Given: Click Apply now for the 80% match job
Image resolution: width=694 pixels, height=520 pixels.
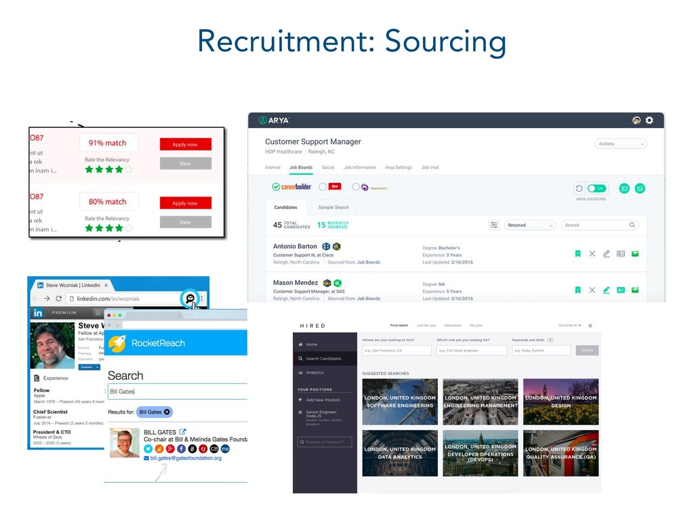Looking at the screenshot, I should (x=186, y=203).
